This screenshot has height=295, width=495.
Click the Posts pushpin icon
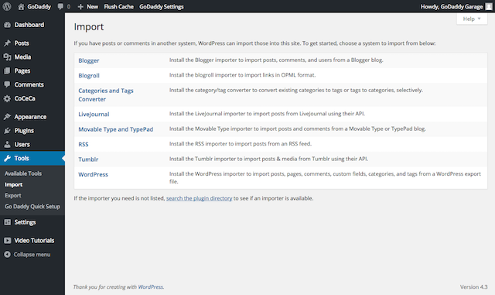7,43
